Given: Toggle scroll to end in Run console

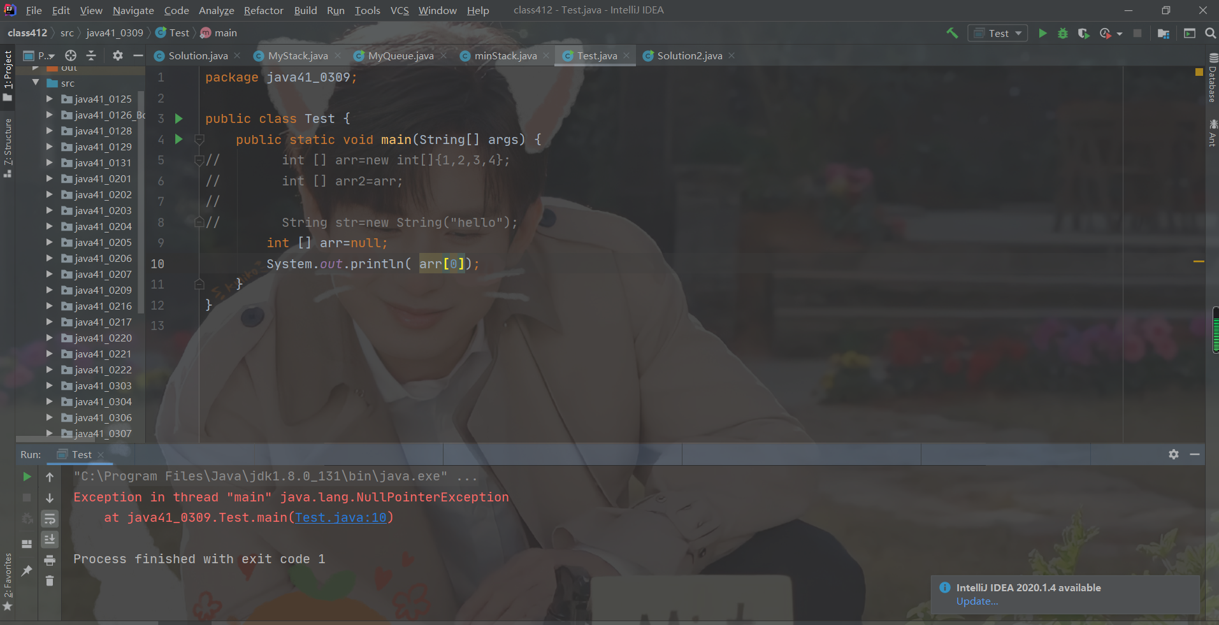Looking at the screenshot, I should click(50, 540).
